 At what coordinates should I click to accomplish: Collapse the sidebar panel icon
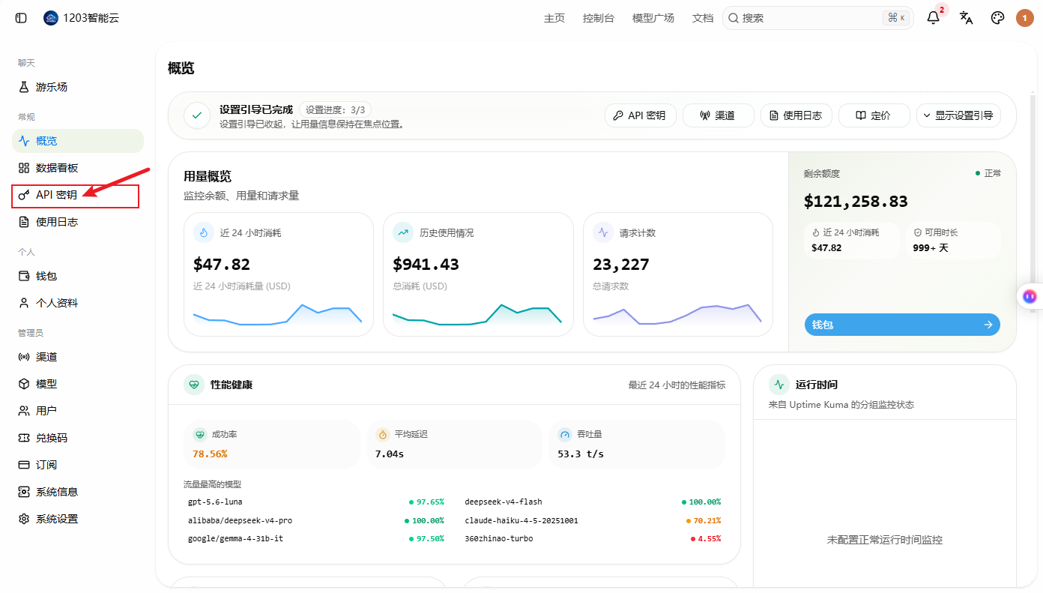coord(21,18)
